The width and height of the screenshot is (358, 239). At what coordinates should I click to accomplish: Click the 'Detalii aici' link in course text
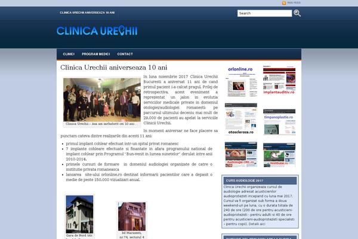click(257, 224)
